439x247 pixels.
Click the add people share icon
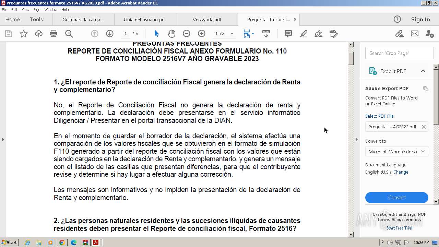[429, 34]
